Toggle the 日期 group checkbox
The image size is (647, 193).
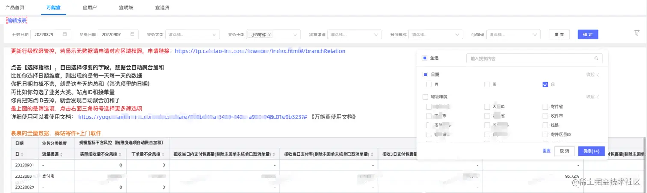coord(425,74)
